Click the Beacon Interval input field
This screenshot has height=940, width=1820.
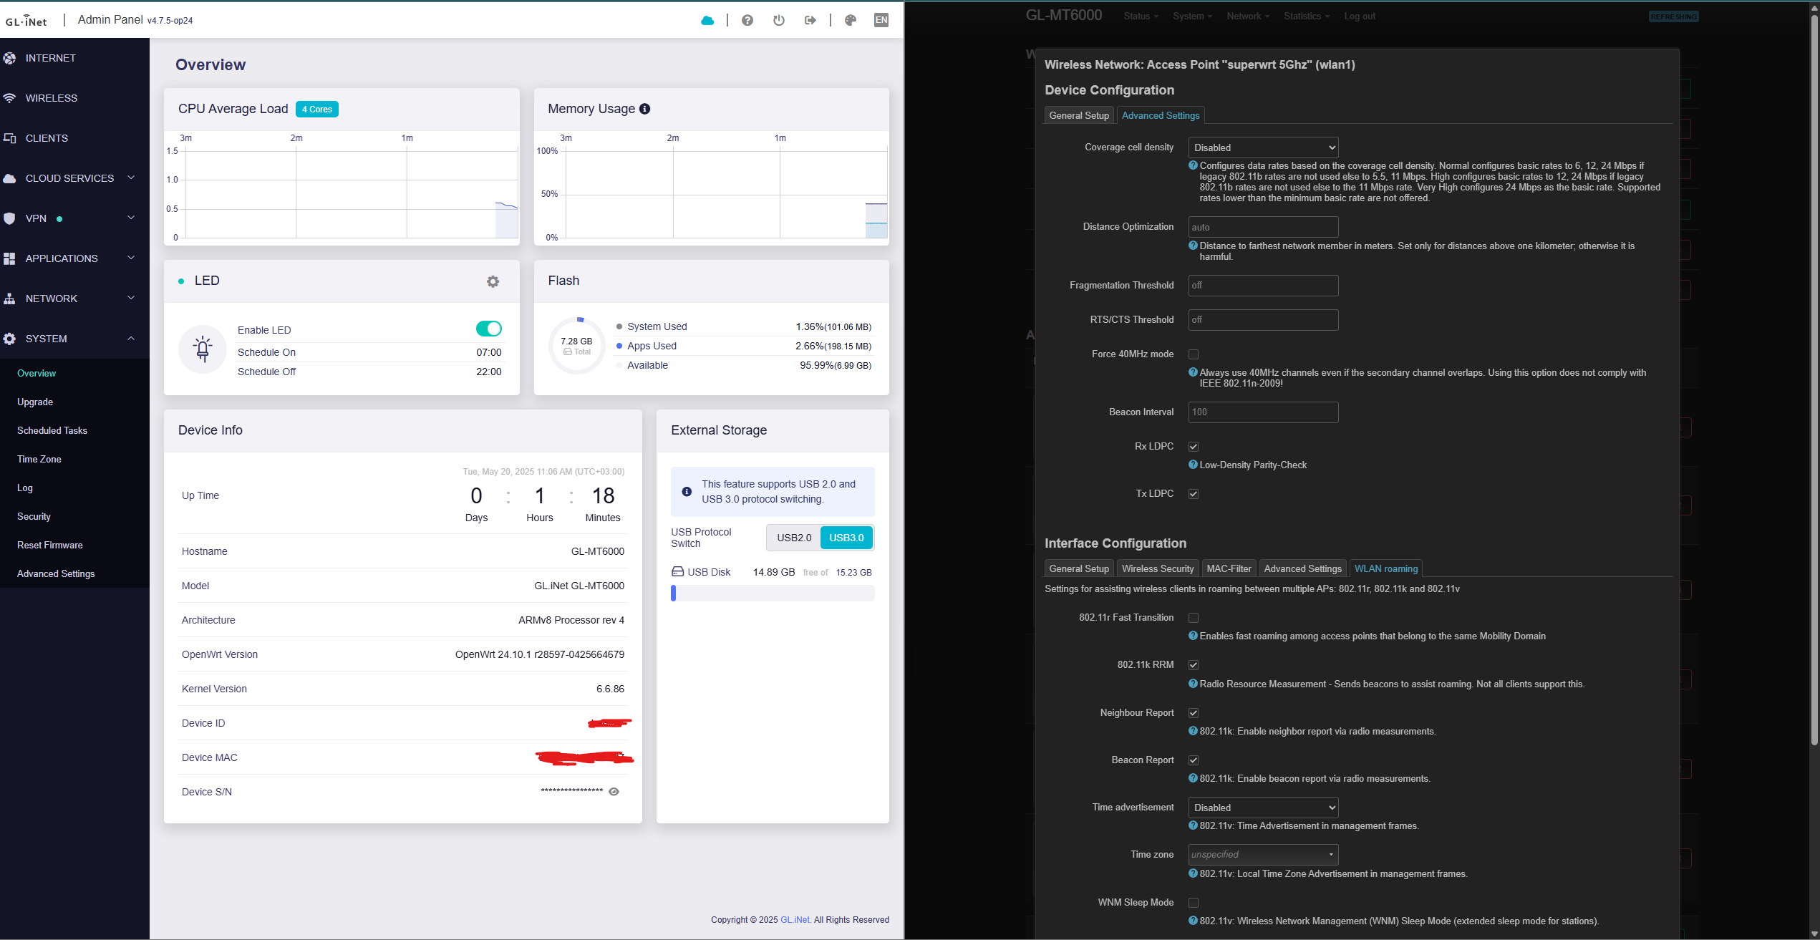pos(1263,412)
